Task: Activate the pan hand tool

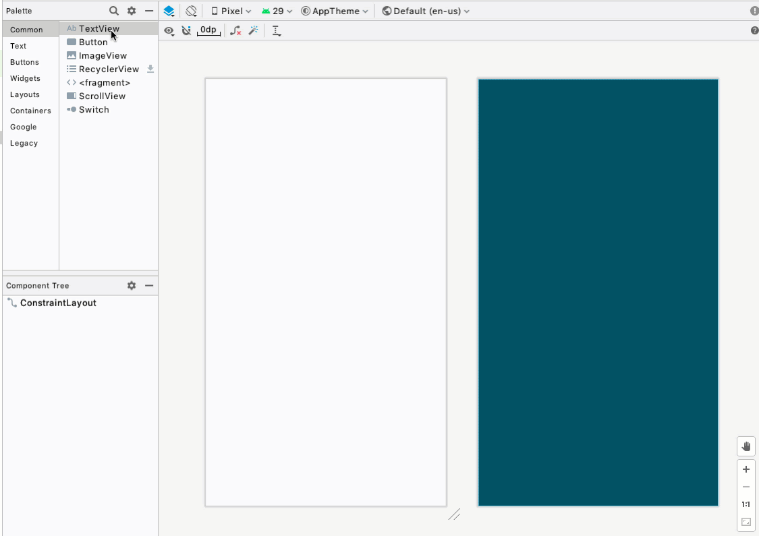Action: (x=746, y=446)
